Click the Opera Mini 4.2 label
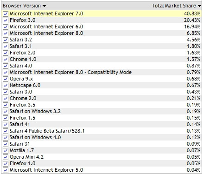The height and width of the screenshot is (174, 203). 26,157
